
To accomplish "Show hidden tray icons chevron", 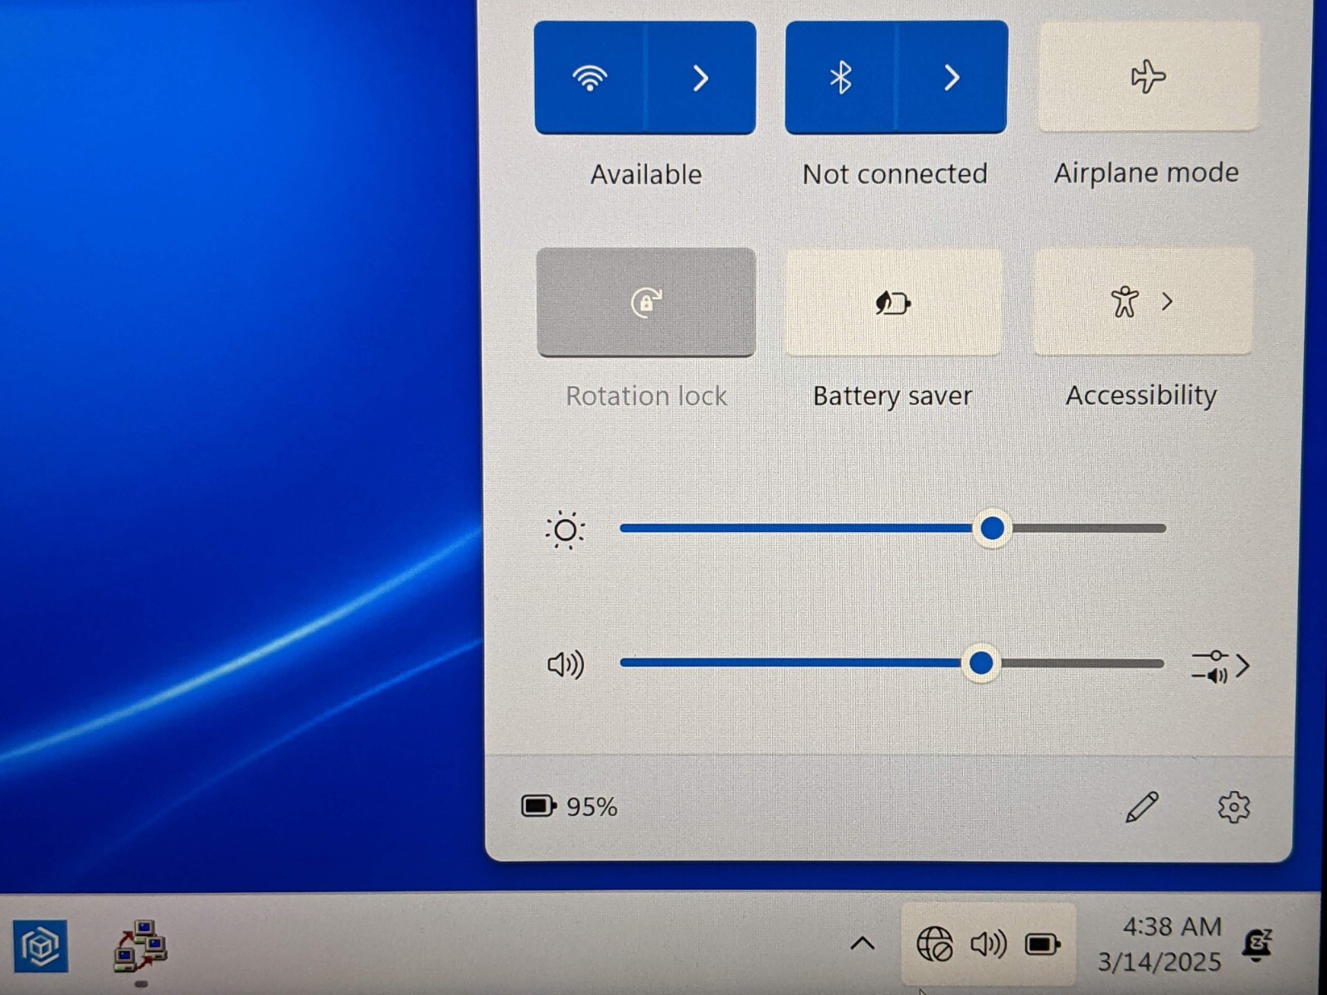I will [863, 944].
